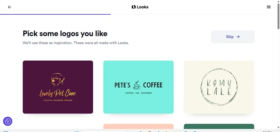Image resolution: width=280 pixels, height=132 pixels.
Task: Open the cookie preferences badge
Action: point(8,121)
